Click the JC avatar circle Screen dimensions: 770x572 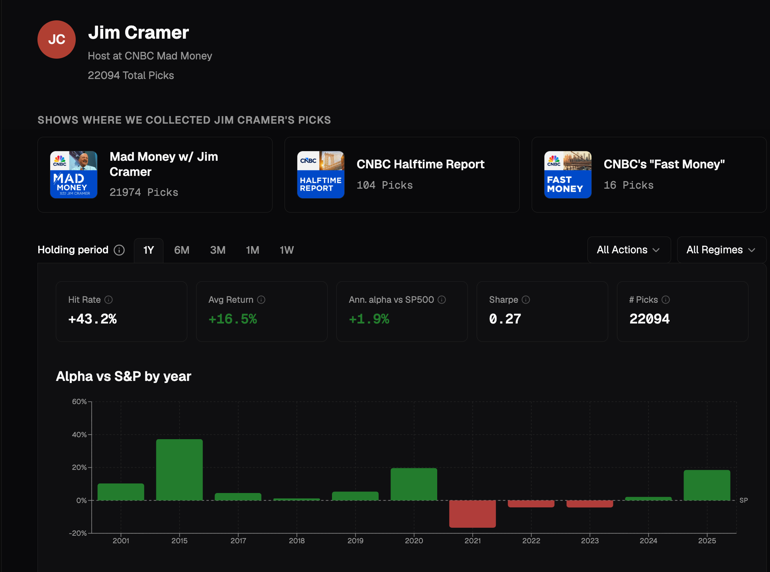point(57,39)
